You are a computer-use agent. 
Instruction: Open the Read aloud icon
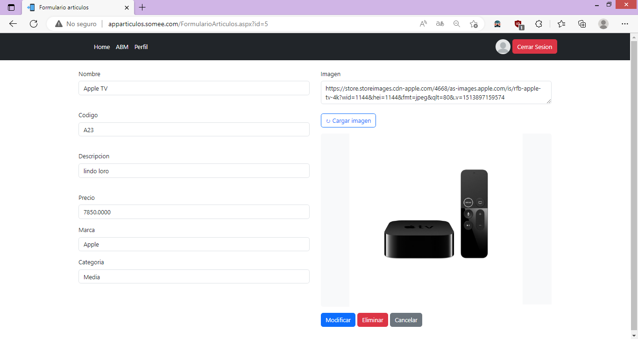point(423,24)
